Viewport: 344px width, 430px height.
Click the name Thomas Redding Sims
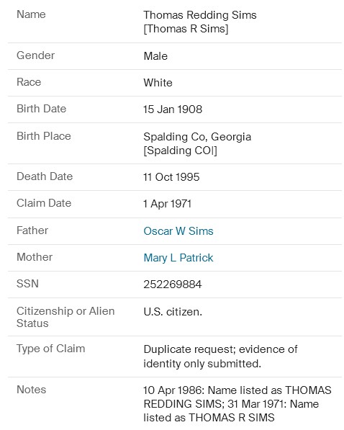(x=200, y=15)
